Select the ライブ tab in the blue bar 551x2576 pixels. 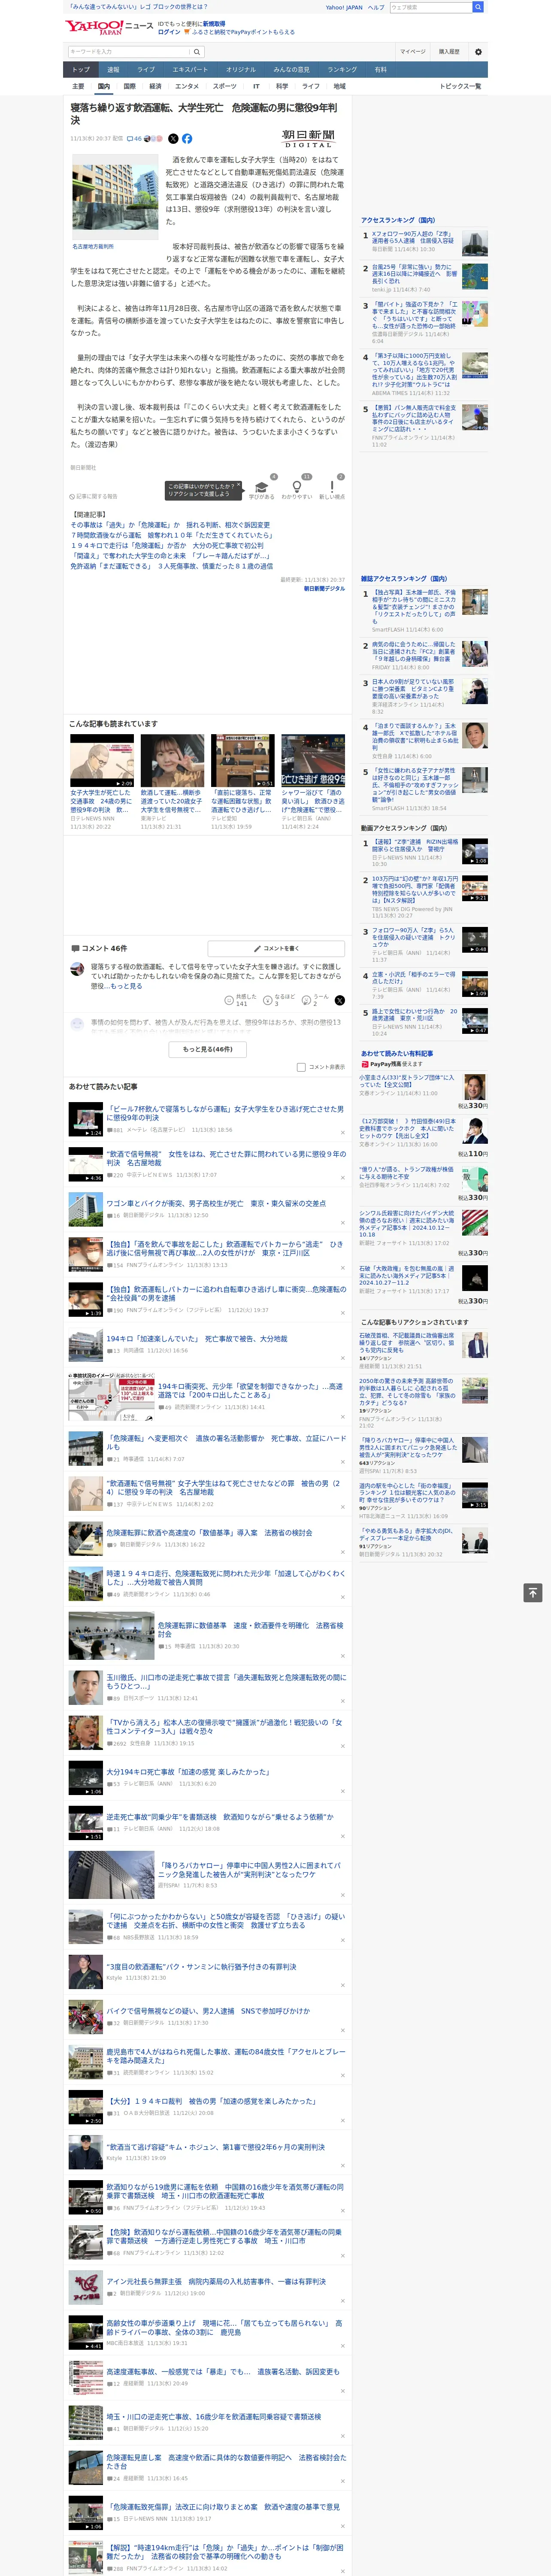coord(146,70)
